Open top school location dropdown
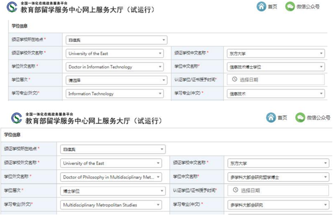 coord(117,40)
